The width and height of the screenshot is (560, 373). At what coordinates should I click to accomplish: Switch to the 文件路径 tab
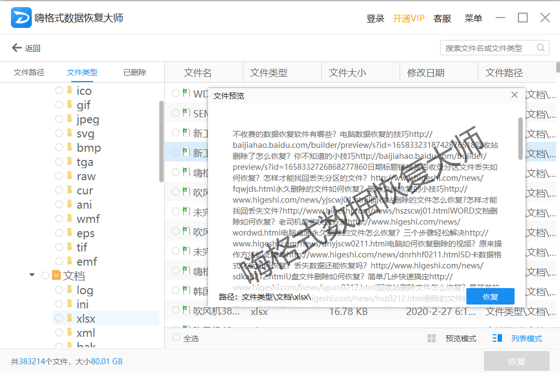click(29, 72)
